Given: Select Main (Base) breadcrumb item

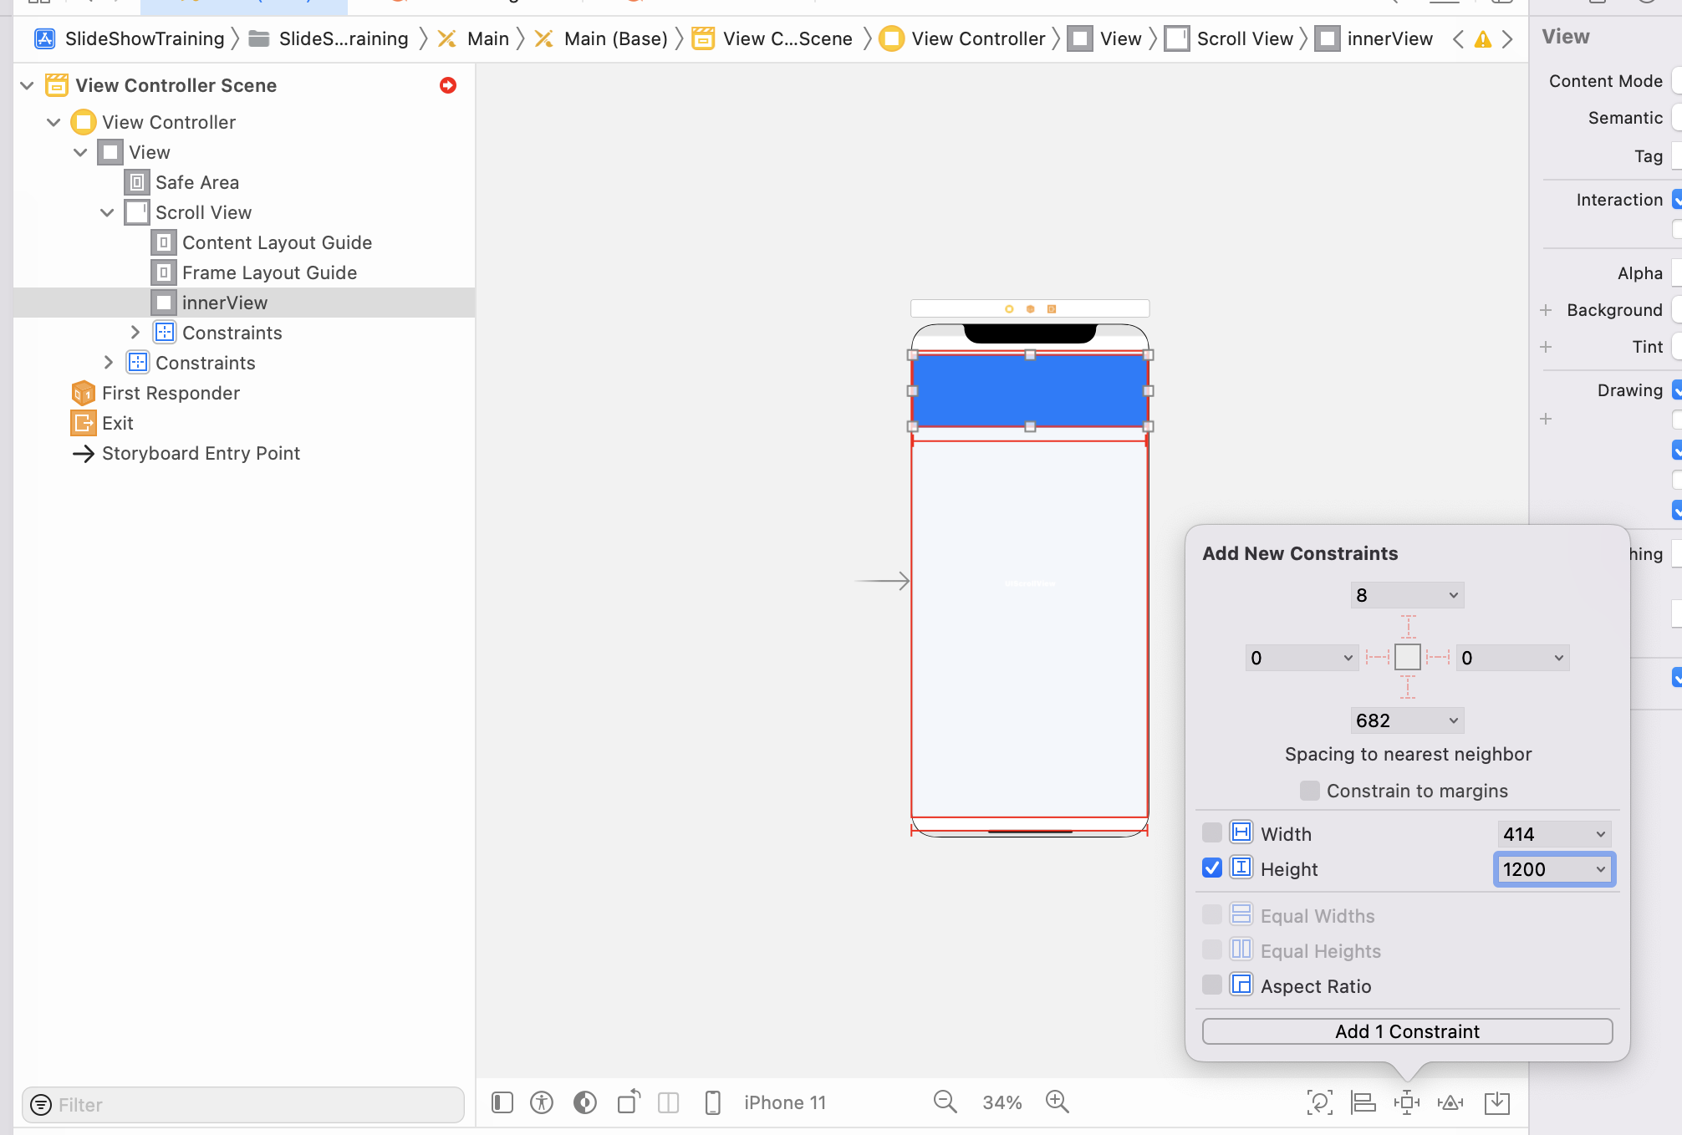Looking at the screenshot, I should tap(615, 38).
